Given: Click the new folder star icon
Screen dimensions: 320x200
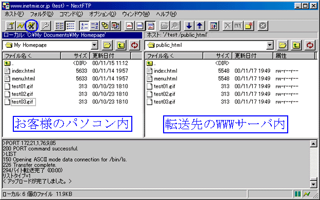Looking at the screenshot, I should point(249,26).
